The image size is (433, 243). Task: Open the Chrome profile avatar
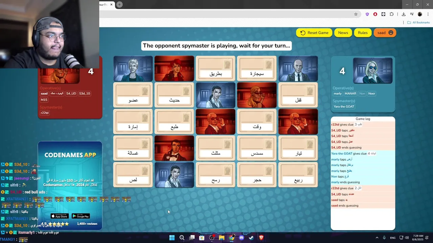click(x=420, y=14)
